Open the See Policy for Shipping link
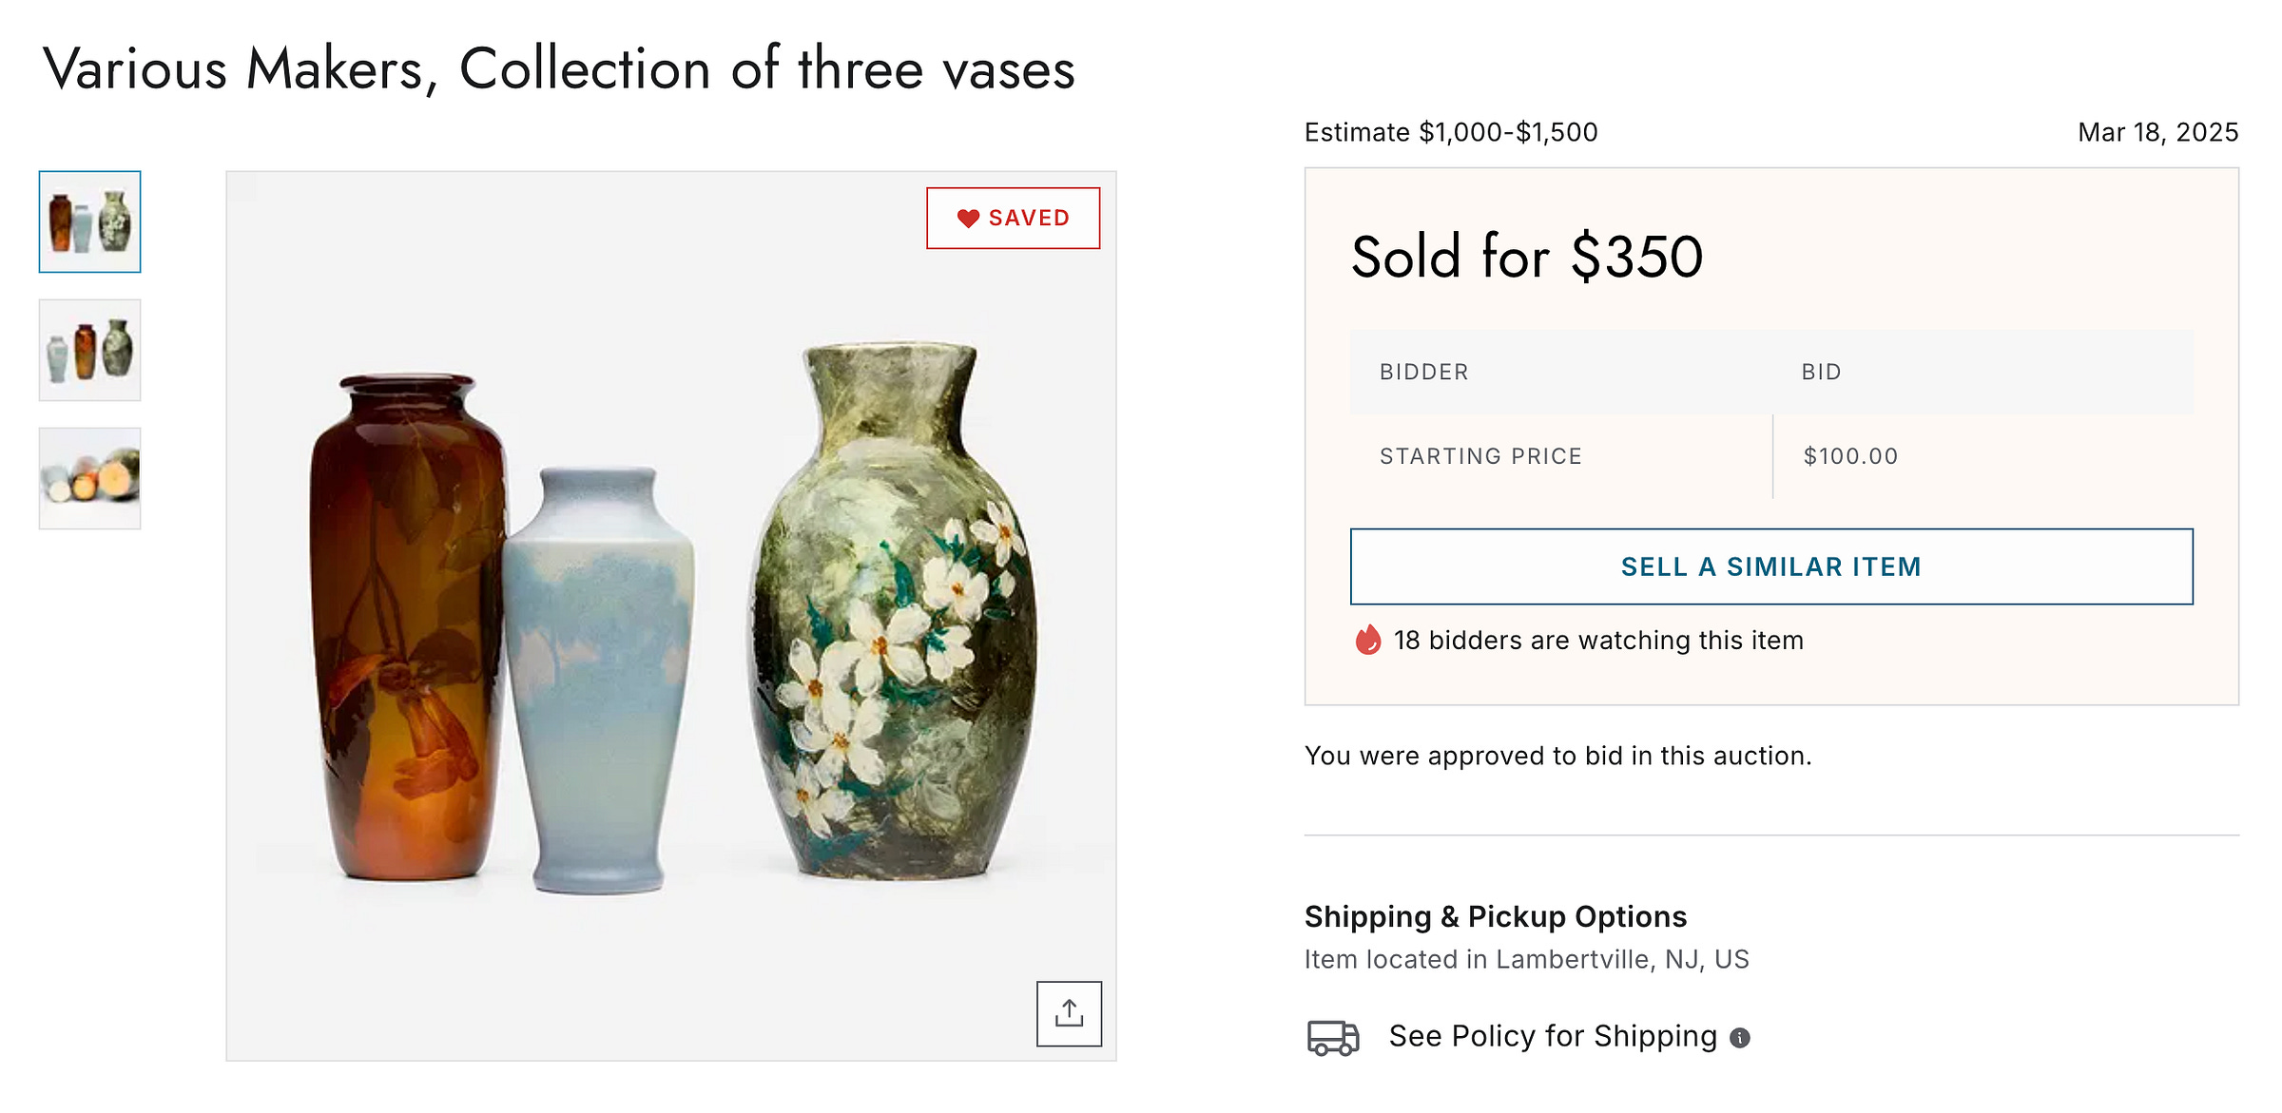 [x=1553, y=1036]
